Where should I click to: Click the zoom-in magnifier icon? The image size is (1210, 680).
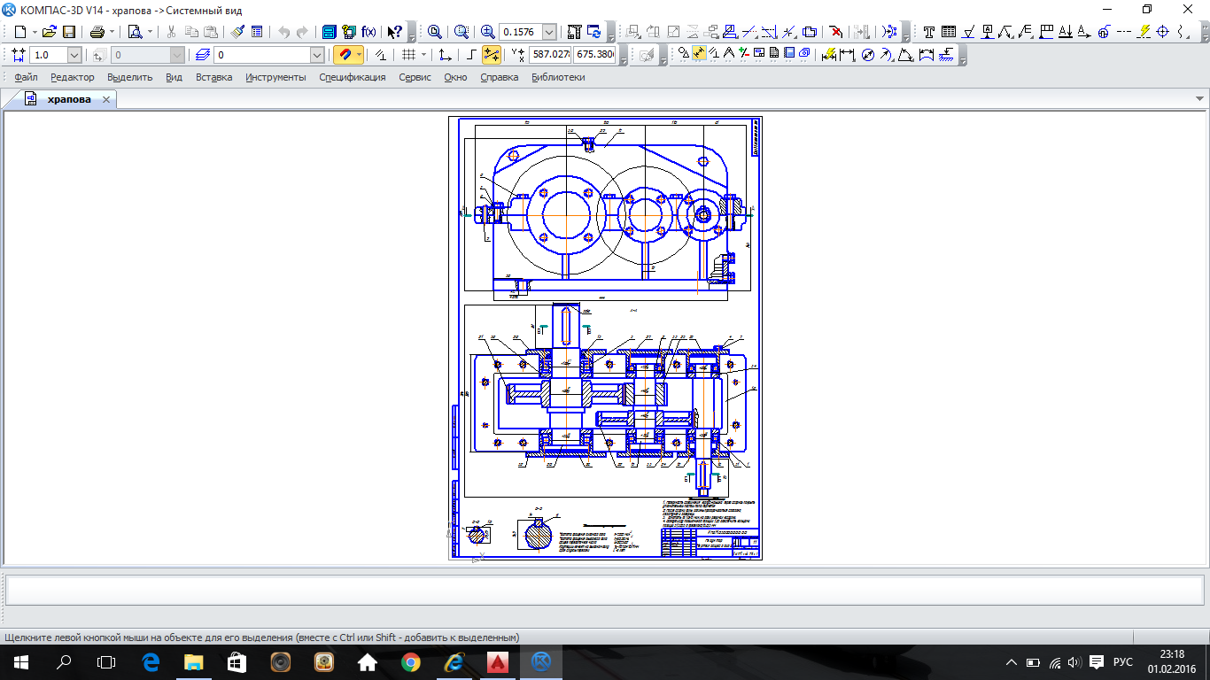click(487, 32)
